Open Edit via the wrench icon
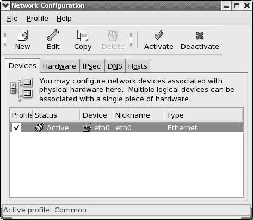 point(53,35)
